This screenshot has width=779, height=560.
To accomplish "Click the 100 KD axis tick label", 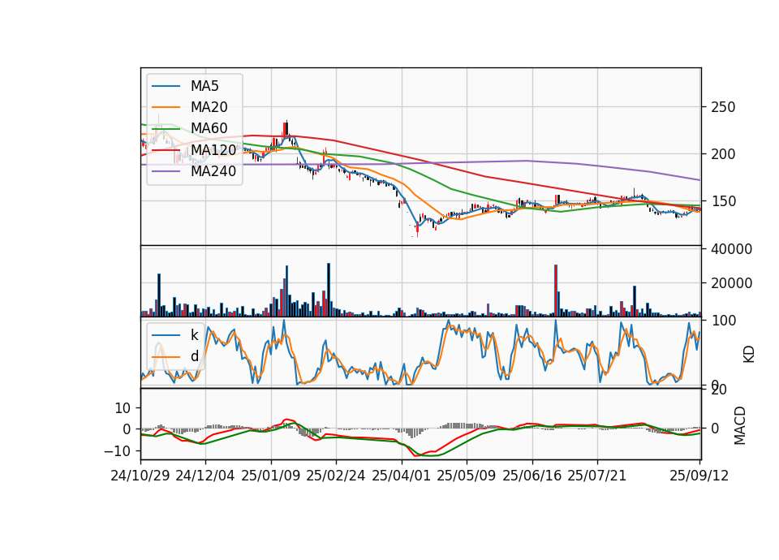I will pos(723,321).
